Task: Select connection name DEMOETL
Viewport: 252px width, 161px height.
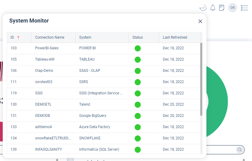Action: click(x=43, y=104)
